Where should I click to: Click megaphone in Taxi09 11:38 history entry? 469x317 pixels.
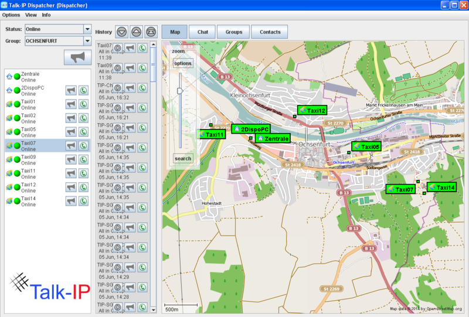tap(130, 68)
